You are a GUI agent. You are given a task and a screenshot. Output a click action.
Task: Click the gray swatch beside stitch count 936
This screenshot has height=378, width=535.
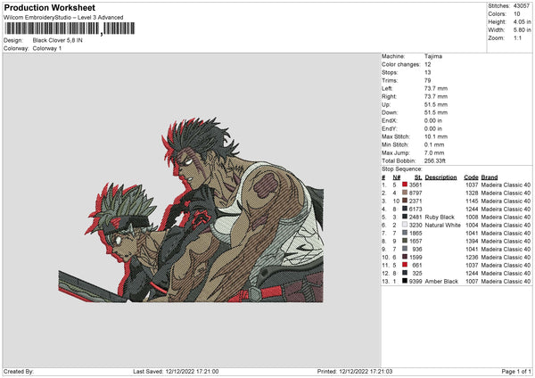405,249
